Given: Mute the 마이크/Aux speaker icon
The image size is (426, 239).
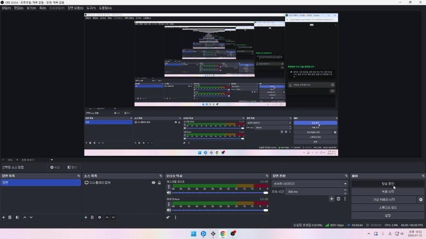Looking at the screenshot, I should tap(169, 210).
